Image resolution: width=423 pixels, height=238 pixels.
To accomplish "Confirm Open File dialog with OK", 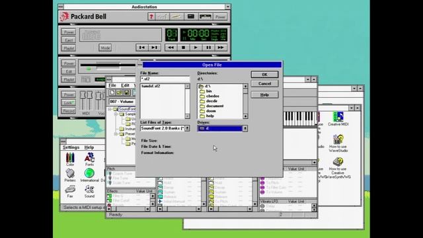I will tap(264, 75).
